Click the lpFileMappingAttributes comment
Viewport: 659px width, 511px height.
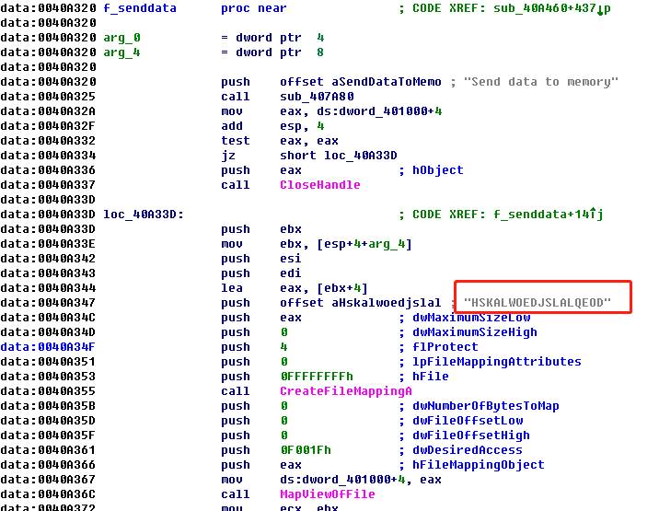(x=497, y=362)
